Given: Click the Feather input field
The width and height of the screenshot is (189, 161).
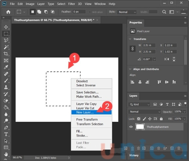Looking at the screenshot, I should (x=79, y=12).
